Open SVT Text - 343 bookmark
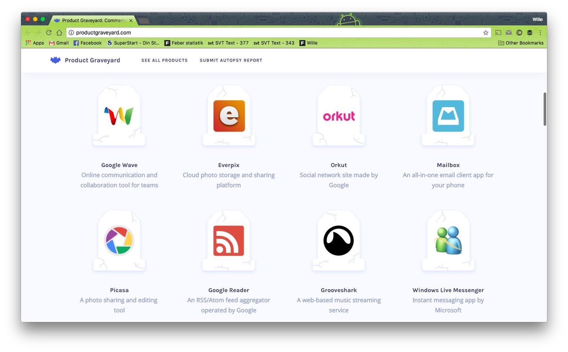The height and width of the screenshot is (352, 568). point(274,43)
